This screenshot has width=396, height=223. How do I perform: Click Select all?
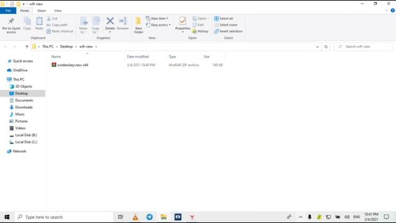click(x=223, y=19)
